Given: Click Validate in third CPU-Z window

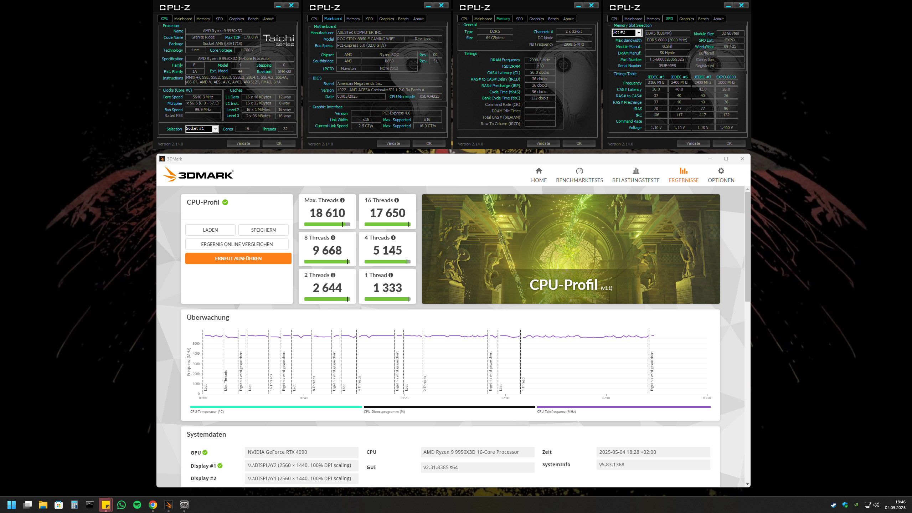Looking at the screenshot, I should [x=543, y=143].
